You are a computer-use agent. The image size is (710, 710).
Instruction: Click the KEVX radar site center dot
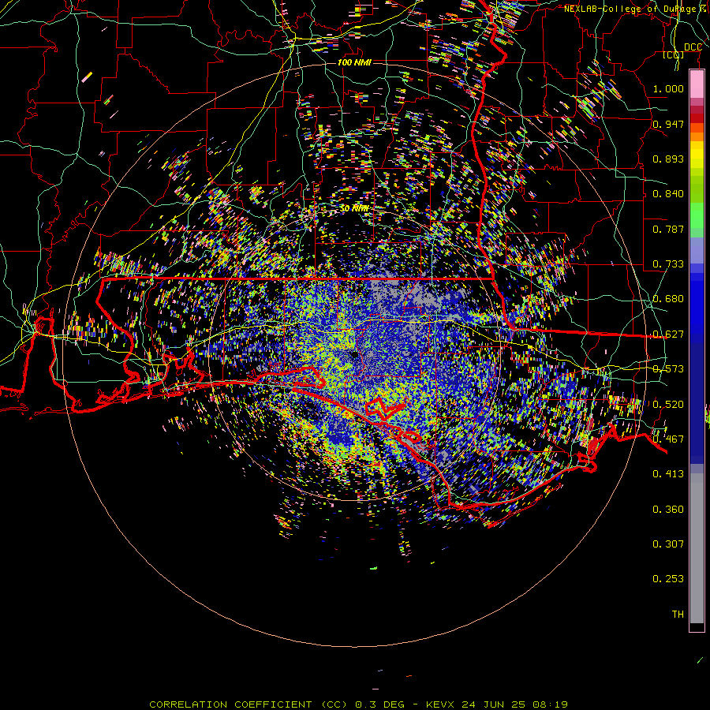tap(355, 356)
